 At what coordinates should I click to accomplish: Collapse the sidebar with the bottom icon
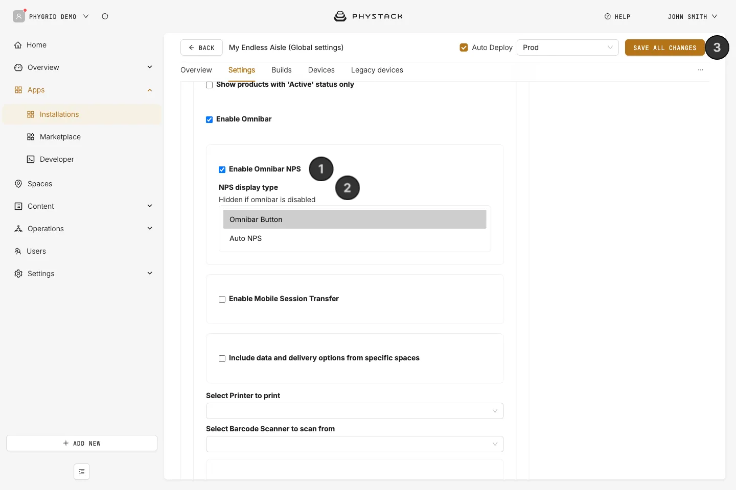(82, 472)
